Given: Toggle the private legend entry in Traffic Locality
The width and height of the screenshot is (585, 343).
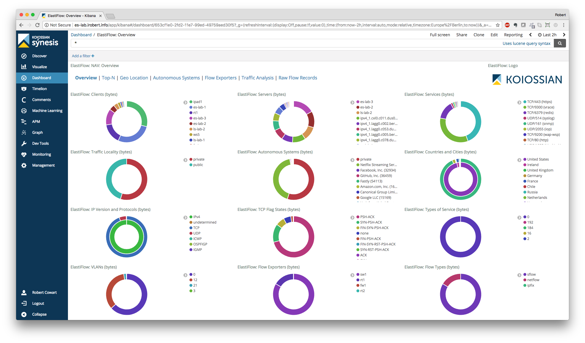Looking at the screenshot, I should click(x=199, y=159).
